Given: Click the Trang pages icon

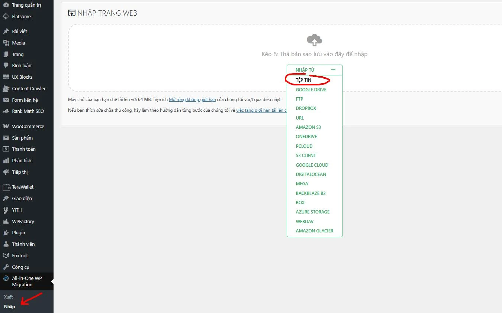Looking at the screenshot, I should pos(6,54).
